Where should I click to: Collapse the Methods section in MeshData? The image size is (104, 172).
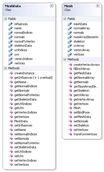pos(5,68)
